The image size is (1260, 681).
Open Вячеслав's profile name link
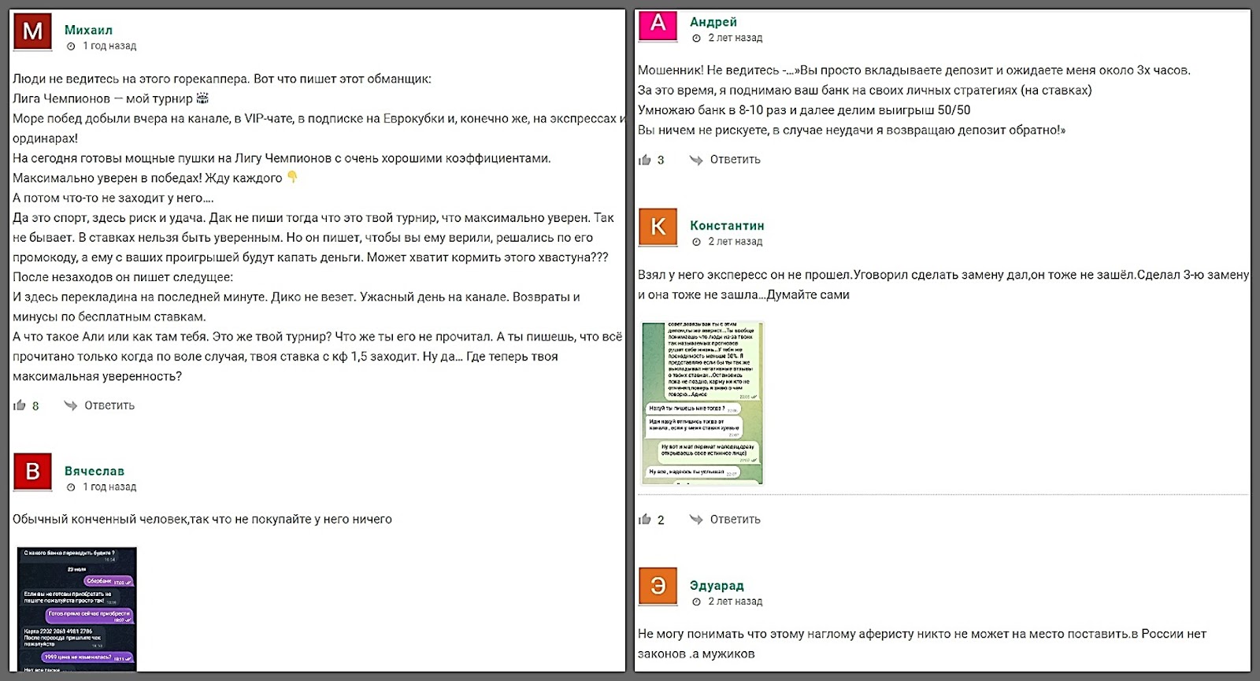[94, 471]
